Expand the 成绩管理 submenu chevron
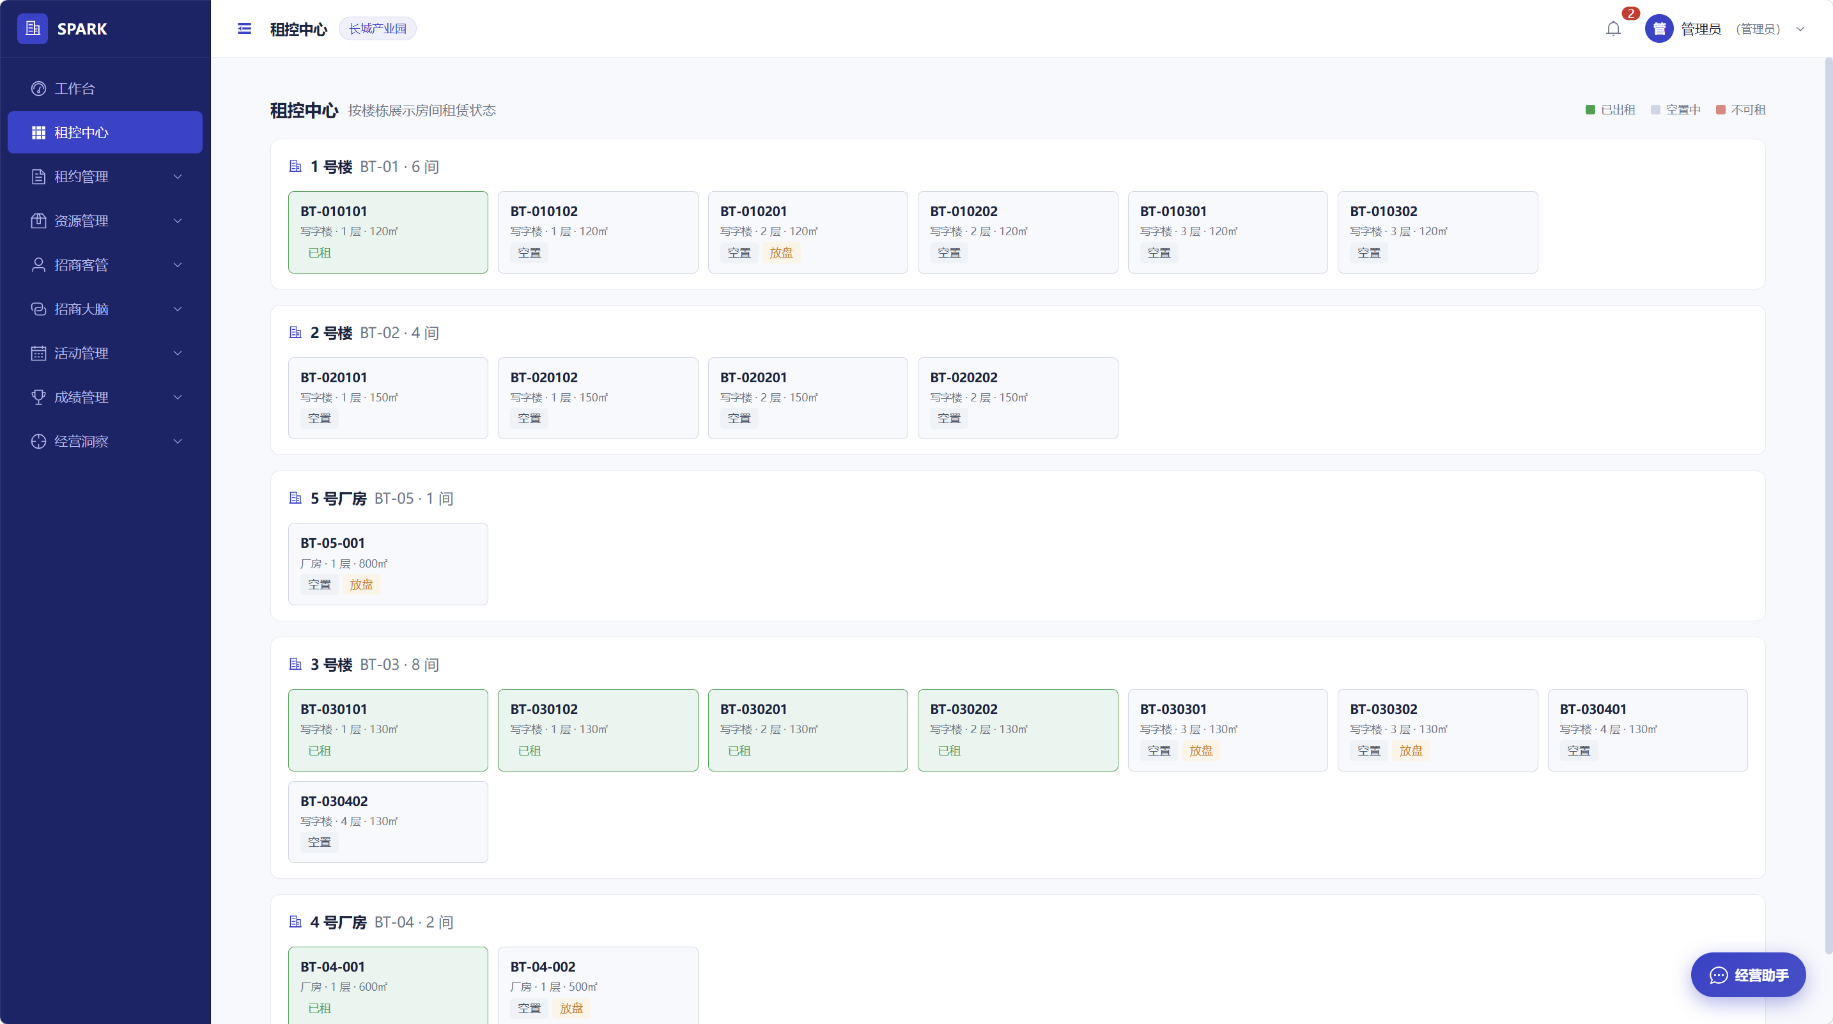The height and width of the screenshot is (1024, 1833). tap(178, 397)
